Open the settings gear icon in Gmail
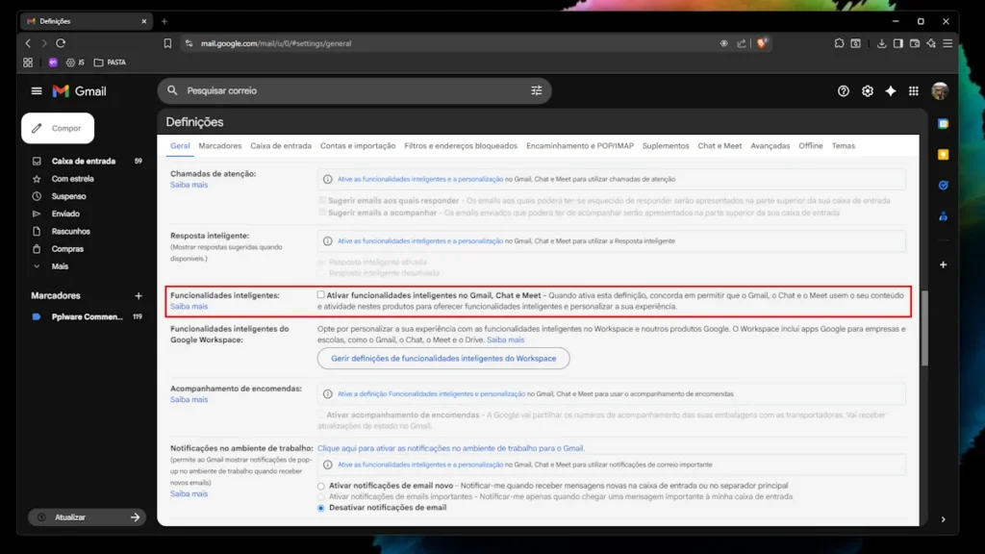The width and height of the screenshot is (985, 554). (867, 91)
